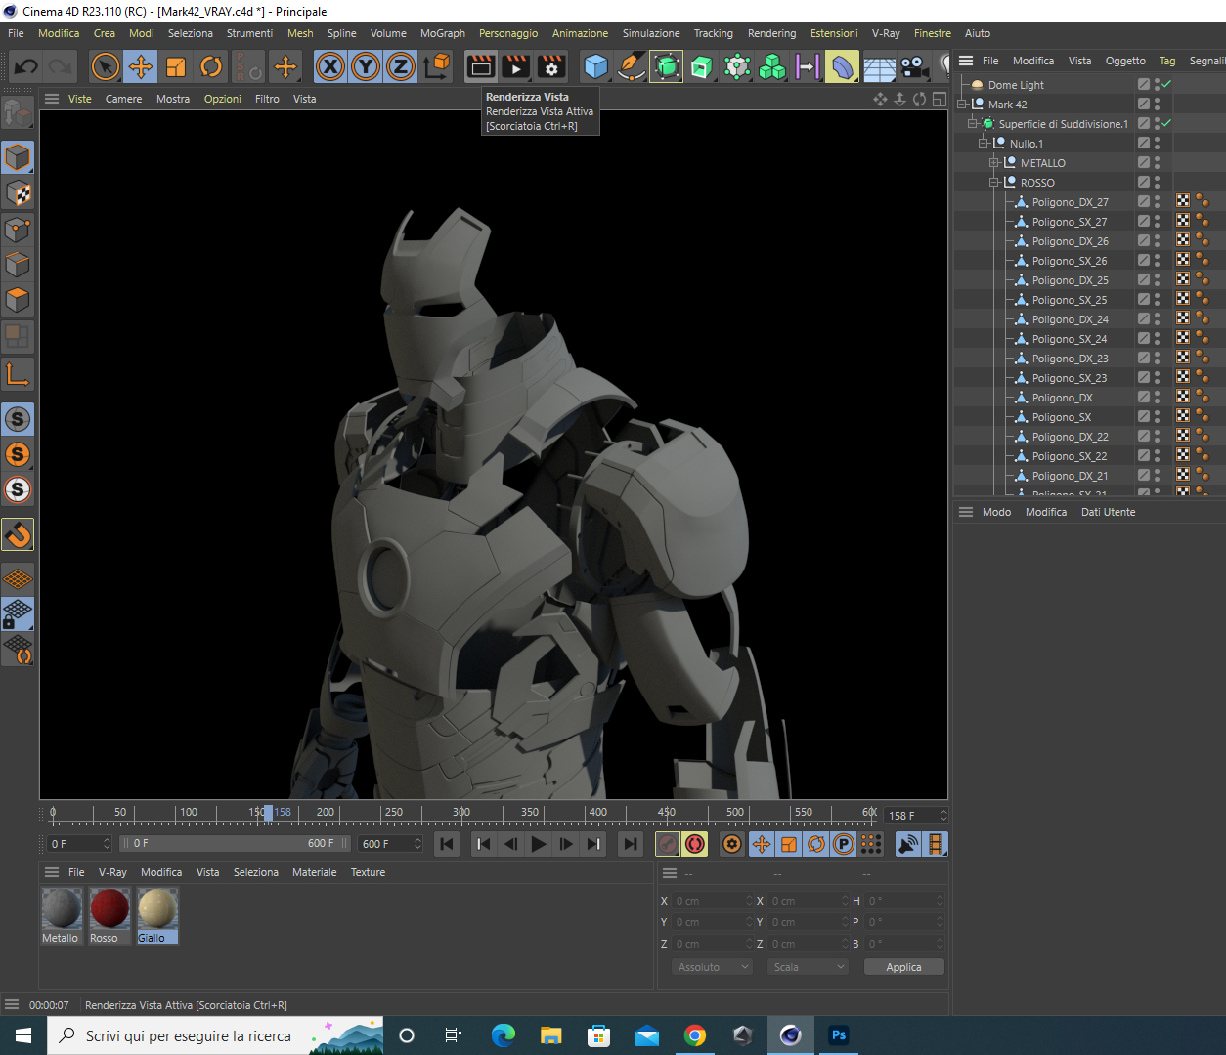Viewport: 1226px width, 1055px height.
Task: Play the animation forward
Action: (x=539, y=844)
